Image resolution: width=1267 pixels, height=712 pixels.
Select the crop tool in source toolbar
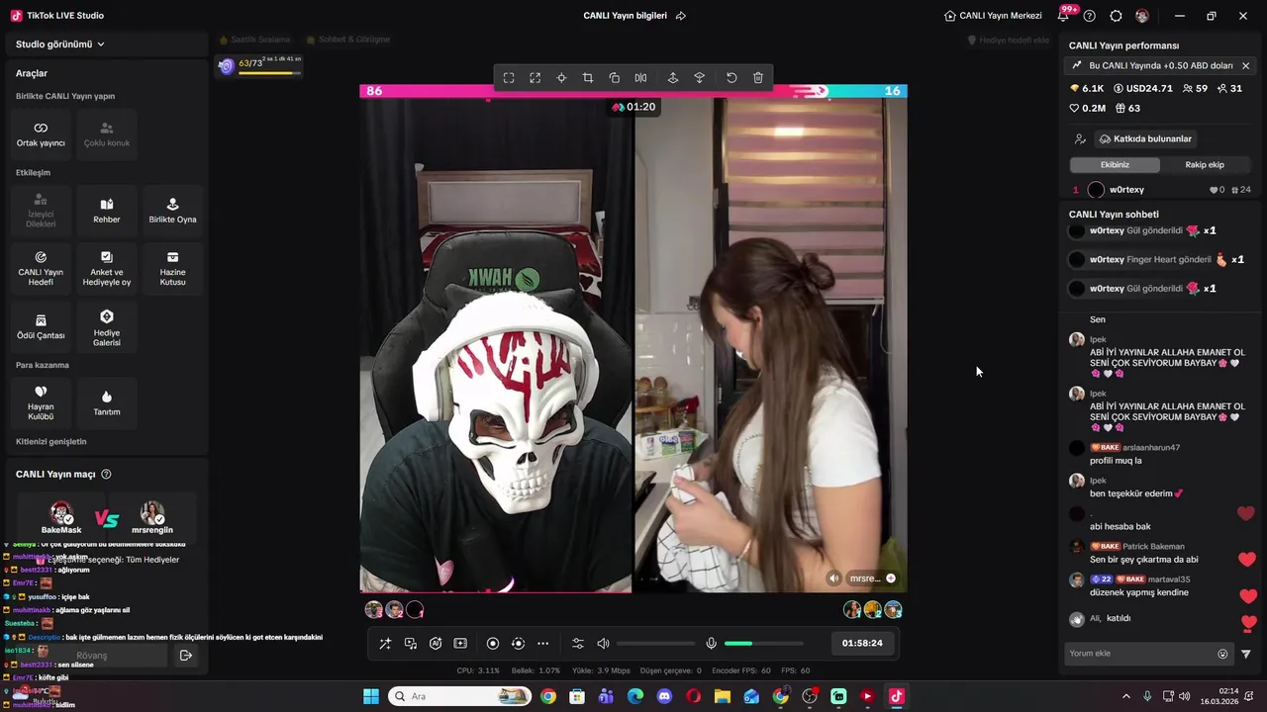click(x=588, y=78)
